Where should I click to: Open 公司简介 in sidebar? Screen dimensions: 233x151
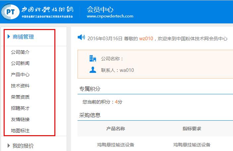click(x=20, y=52)
